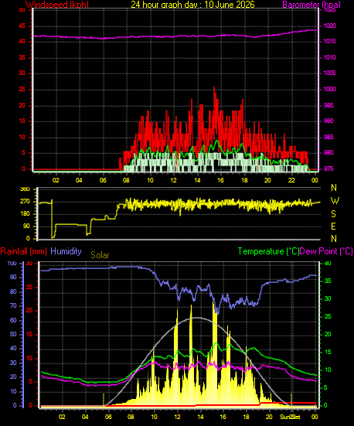Click "90" on the wind direction axis
Image resolution: width=354 pixels, height=426 pixels.
26,227
